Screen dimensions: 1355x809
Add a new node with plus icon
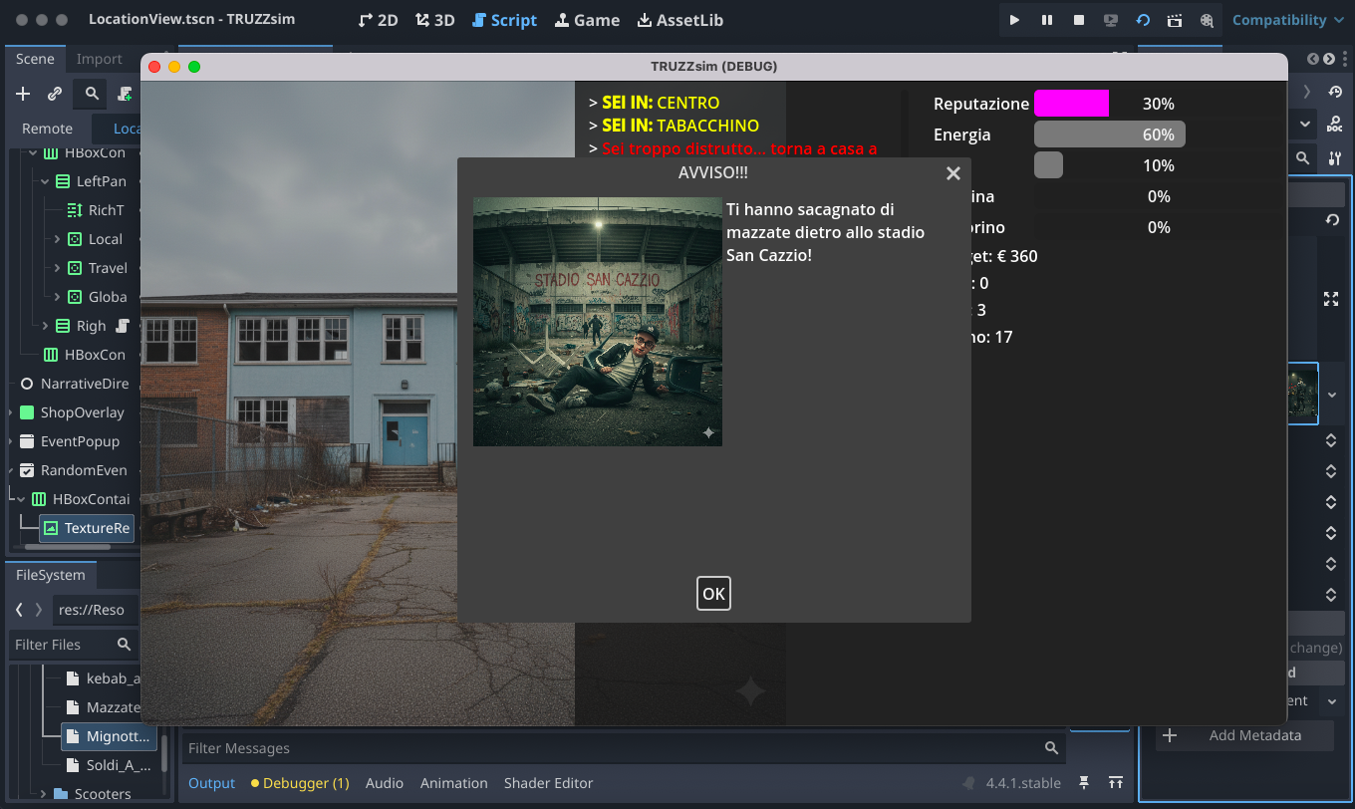23,94
